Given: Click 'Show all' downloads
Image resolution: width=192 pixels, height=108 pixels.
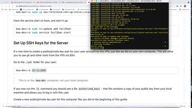Looking at the screenshot, I should click(x=182, y=106).
